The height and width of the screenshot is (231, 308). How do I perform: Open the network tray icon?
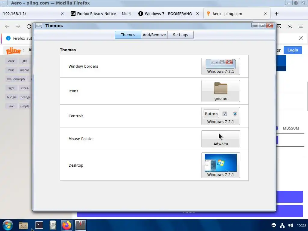point(282,225)
